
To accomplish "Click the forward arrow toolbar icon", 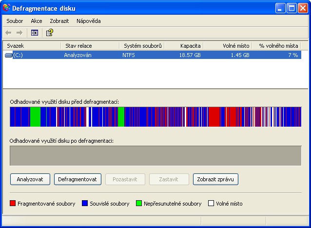I will (x=19, y=33).
